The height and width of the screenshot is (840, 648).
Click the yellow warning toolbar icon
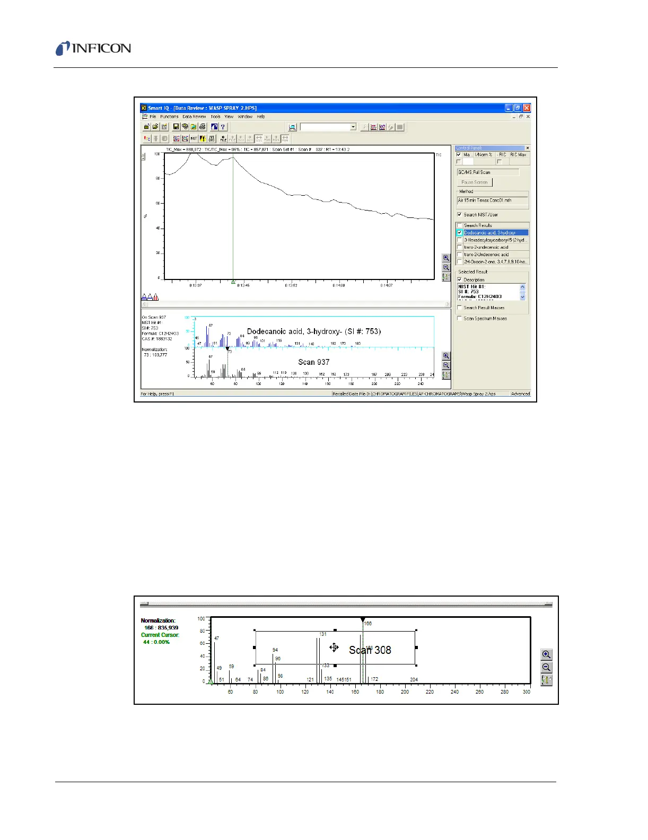tap(203, 138)
